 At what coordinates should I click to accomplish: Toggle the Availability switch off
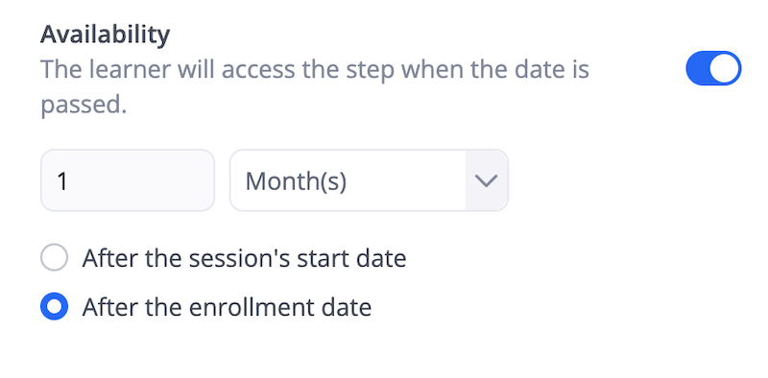pyautogui.click(x=713, y=68)
